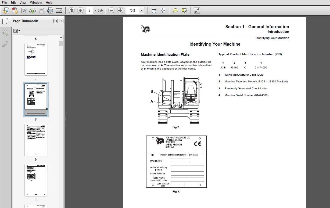Click the 'Identifying Your Machine' heading
Screen dimensions: 330x208
[215, 44]
